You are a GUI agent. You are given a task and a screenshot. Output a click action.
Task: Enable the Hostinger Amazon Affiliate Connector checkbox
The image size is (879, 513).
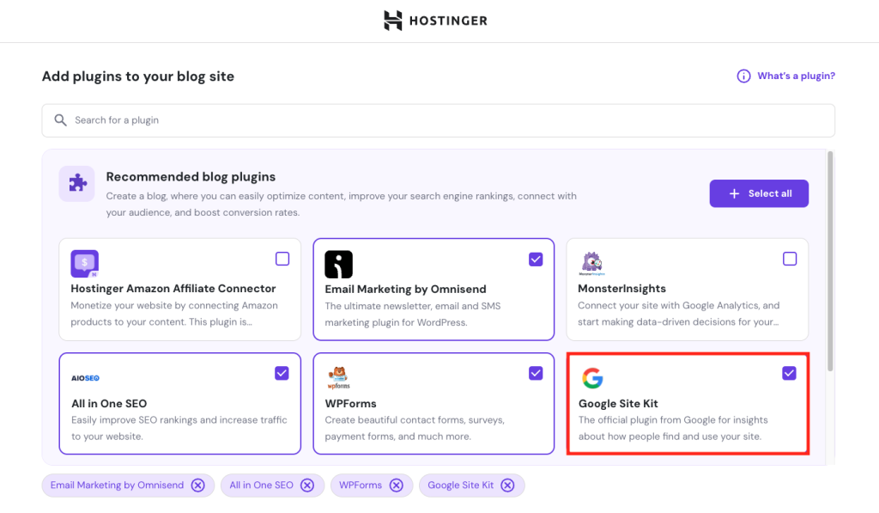pyautogui.click(x=282, y=259)
